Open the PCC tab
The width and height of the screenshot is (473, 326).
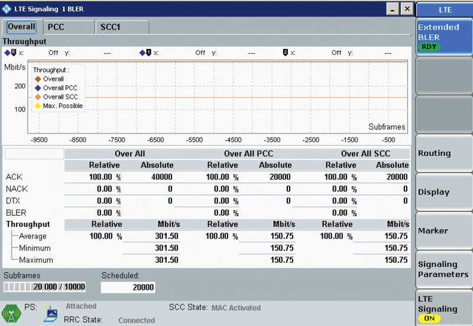69,27
